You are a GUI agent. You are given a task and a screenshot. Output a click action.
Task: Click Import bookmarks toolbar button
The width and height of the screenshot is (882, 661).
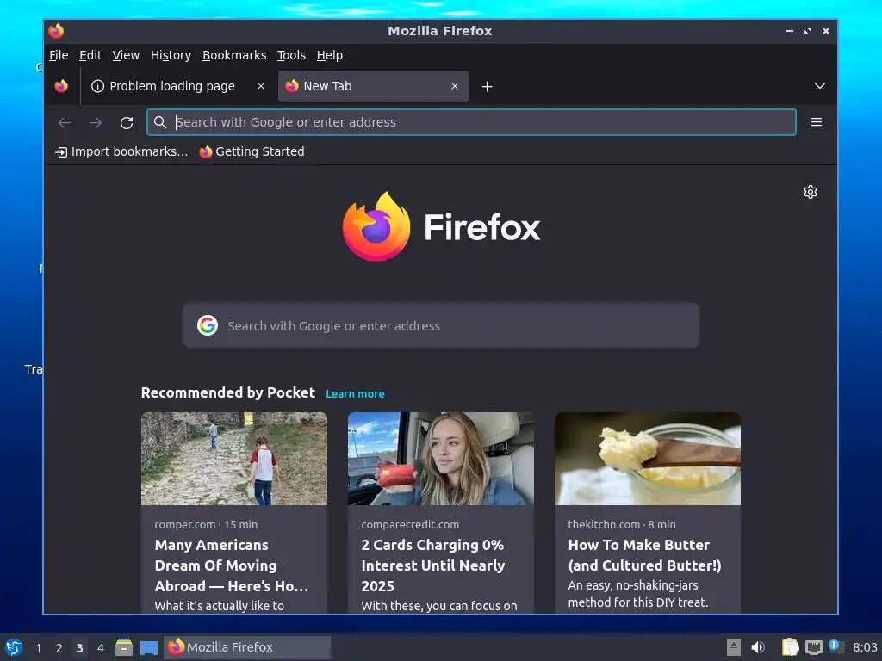(121, 151)
